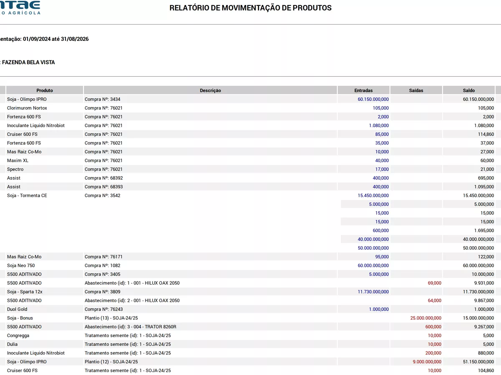Screen dimensions: 501x375
Task: Select description 'Compra Nº: 1082'
Action: click(103, 265)
